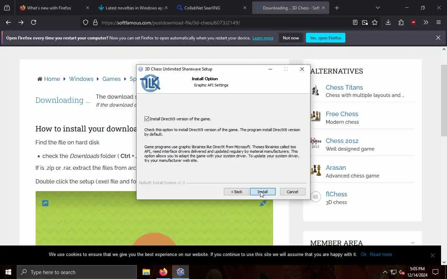
Task: Open Games breadcrumb link
Action: [x=111, y=79]
